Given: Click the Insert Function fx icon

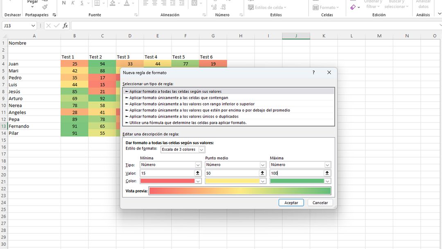Looking at the screenshot, I should point(65,25).
